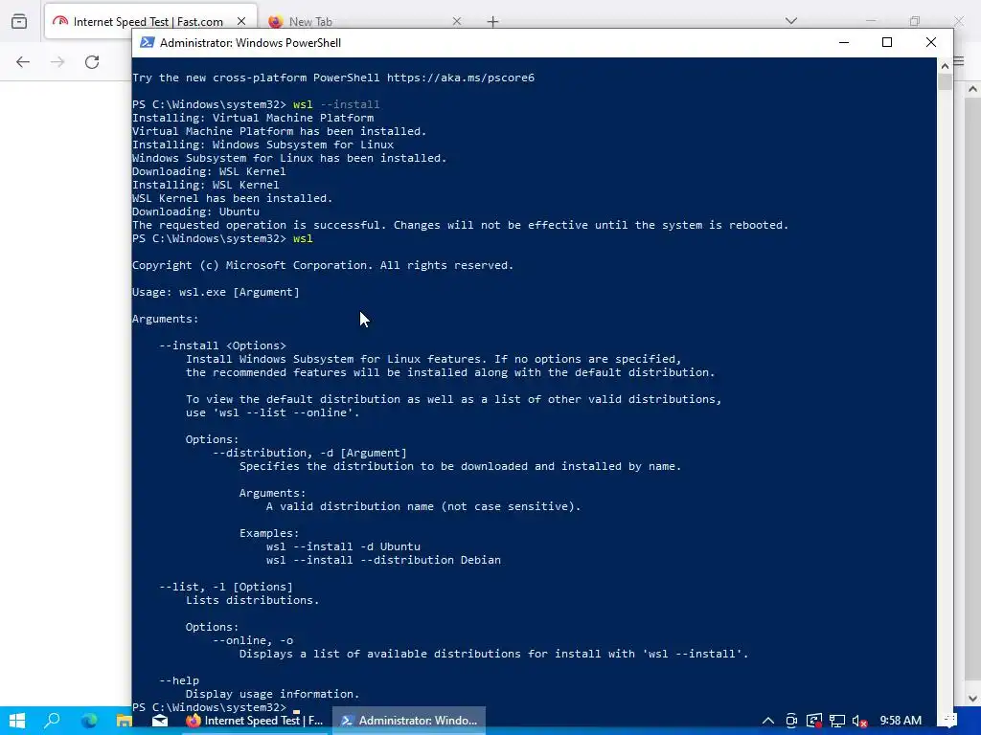The width and height of the screenshot is (981, 735).
Task: Close the New Tab browser tab
Action: point(457,21)
